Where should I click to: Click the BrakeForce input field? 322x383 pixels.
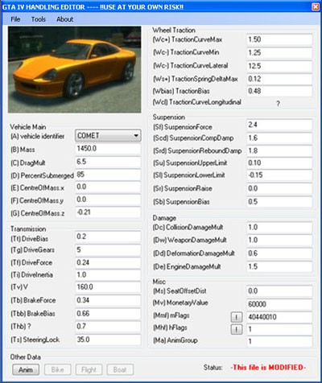point(108,300)
